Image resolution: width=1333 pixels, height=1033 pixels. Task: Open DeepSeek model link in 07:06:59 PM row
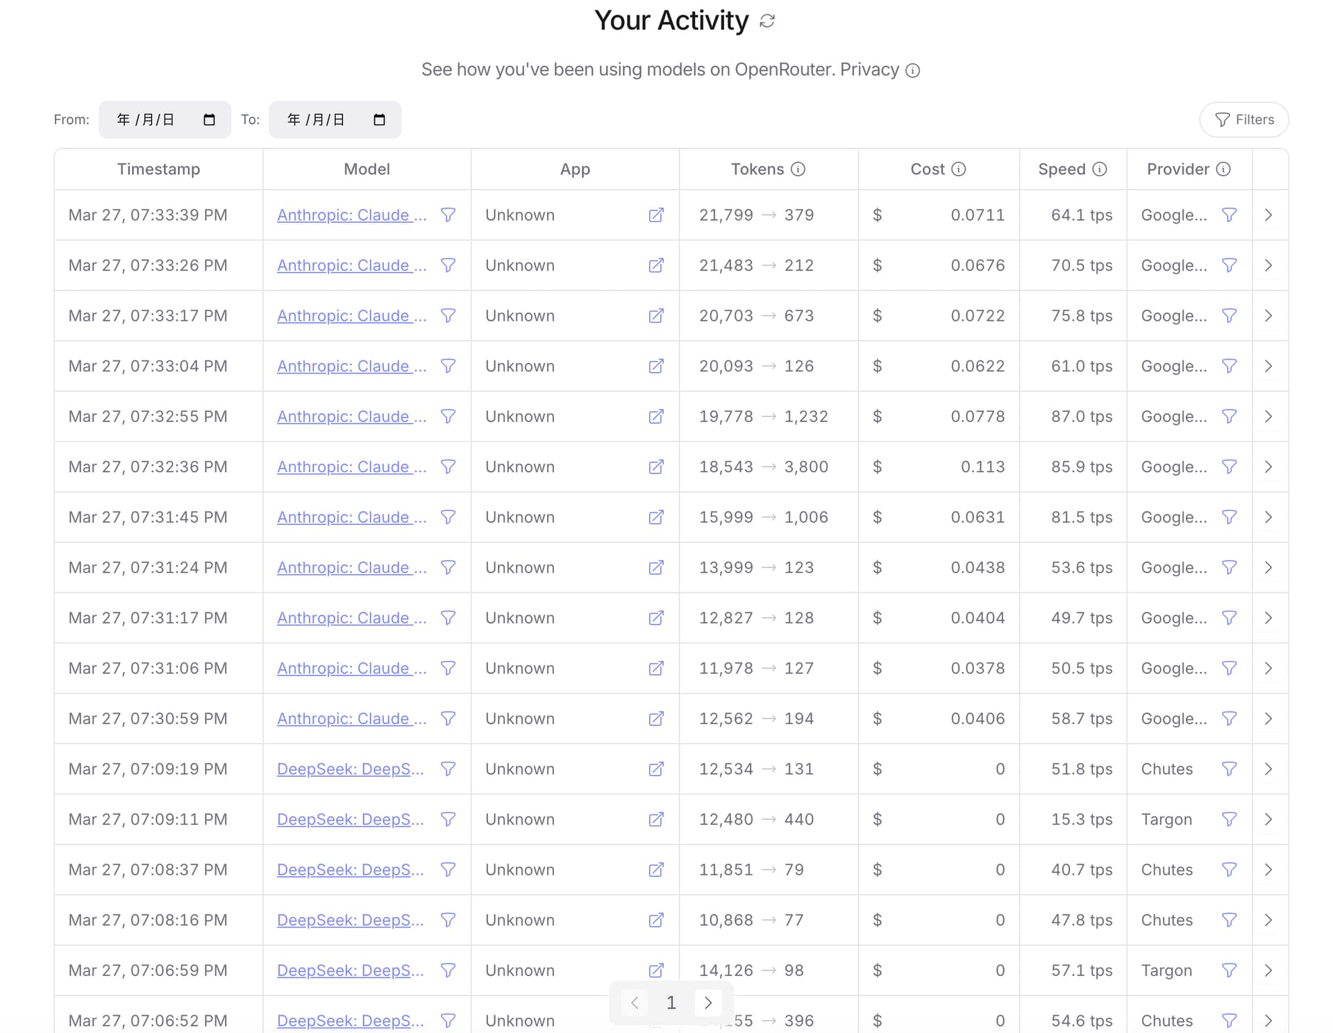(x=350, y=970)
